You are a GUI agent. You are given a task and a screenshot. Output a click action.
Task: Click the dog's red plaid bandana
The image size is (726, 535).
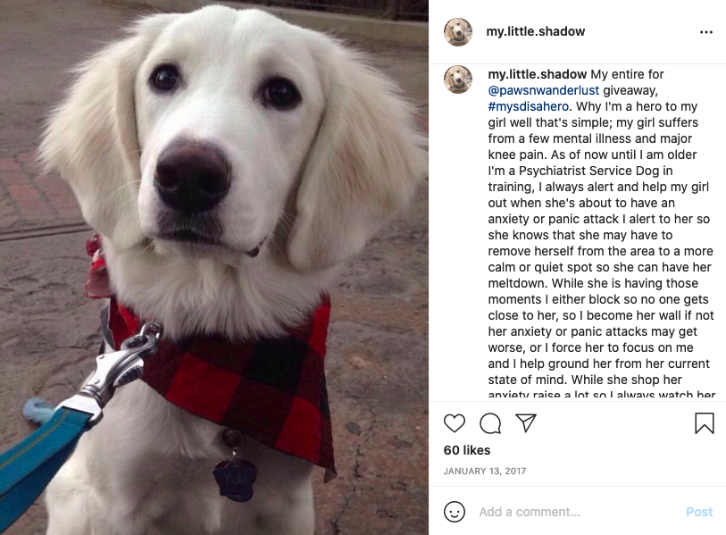coord(231,380)
